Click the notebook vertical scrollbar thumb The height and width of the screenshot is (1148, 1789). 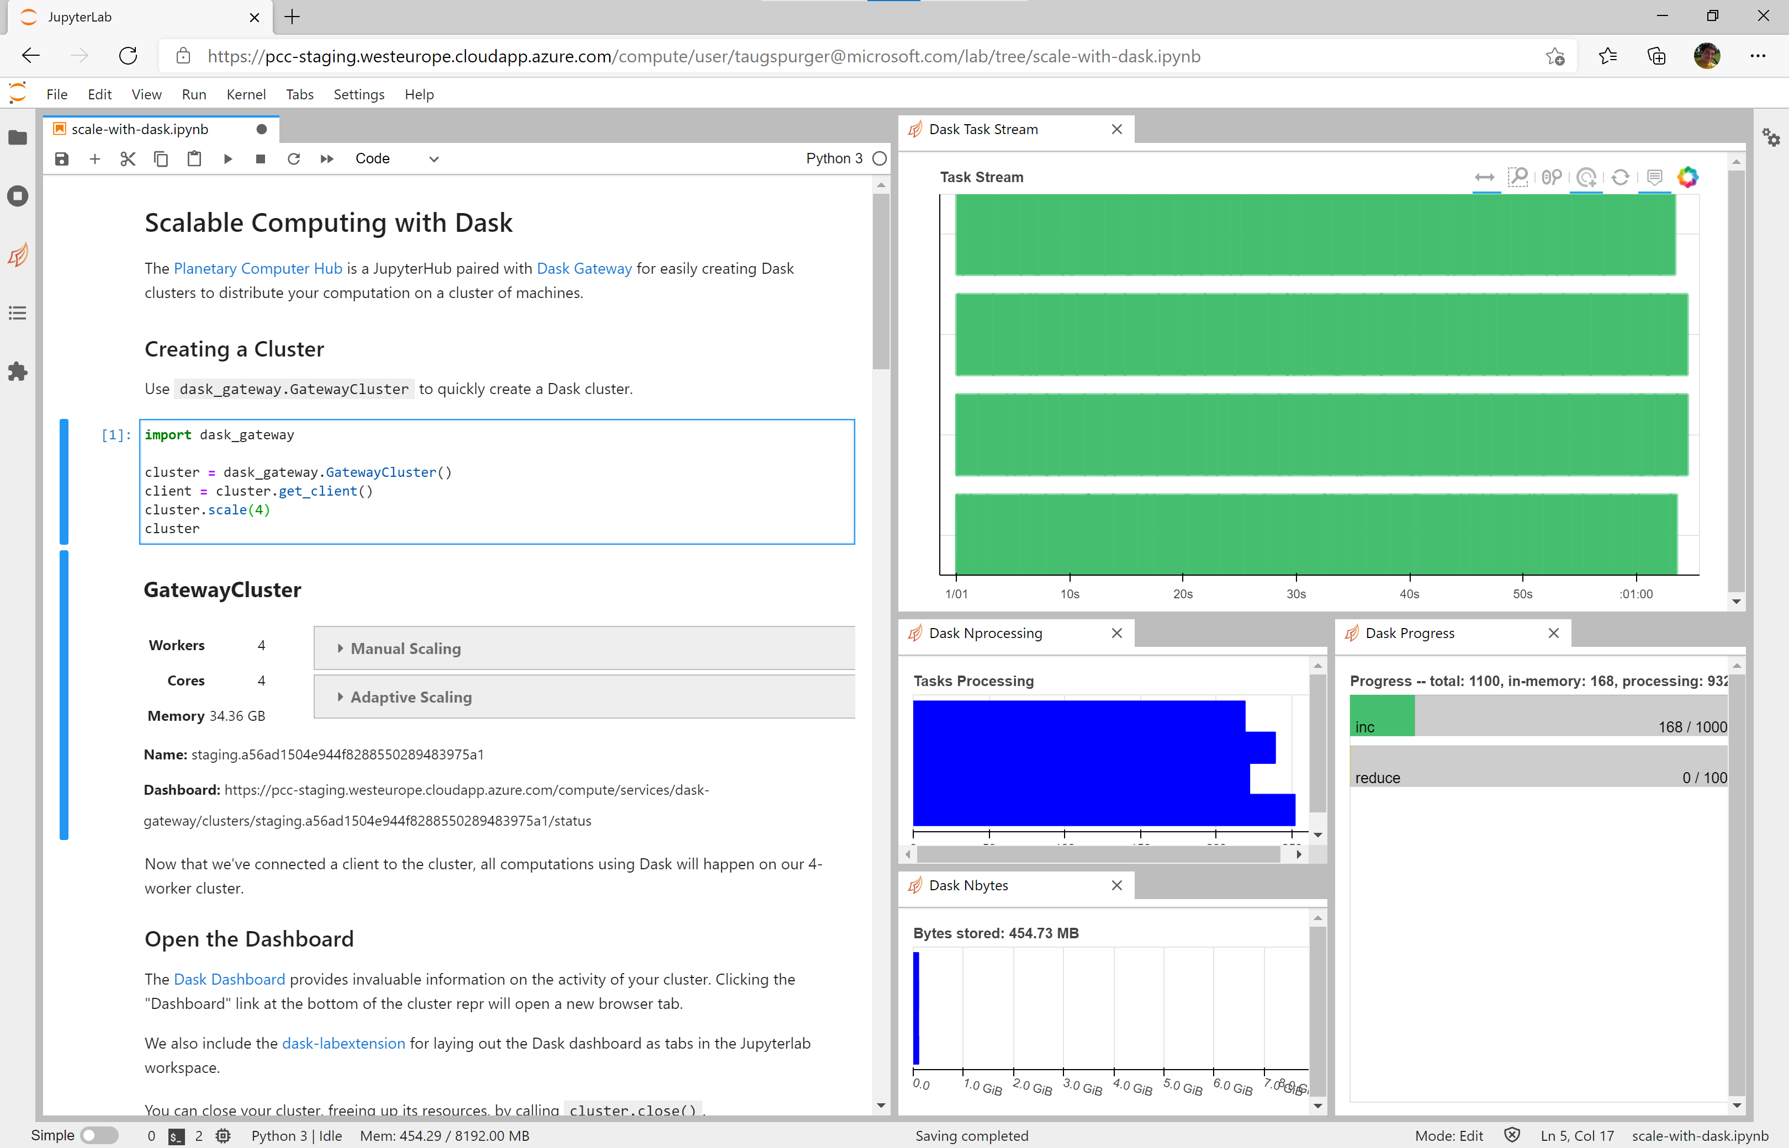click(881, 281)
